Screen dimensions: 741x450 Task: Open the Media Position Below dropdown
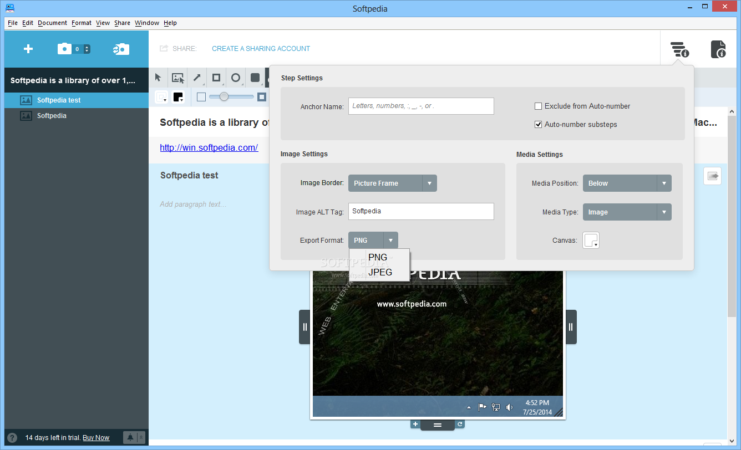[627, 183]
